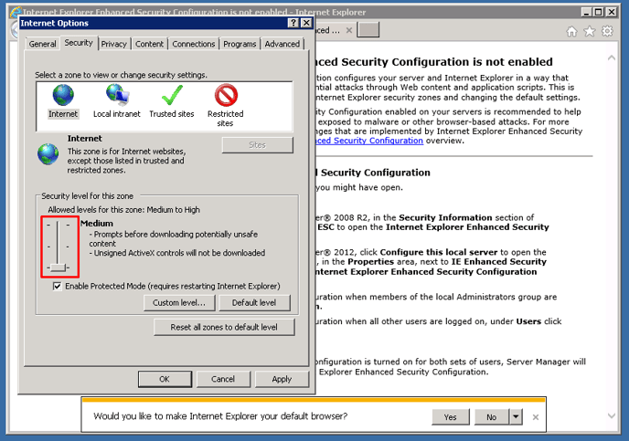Dismiss the default browser notification bar
Screen dimensions: 629x441
tap(536, 417)
